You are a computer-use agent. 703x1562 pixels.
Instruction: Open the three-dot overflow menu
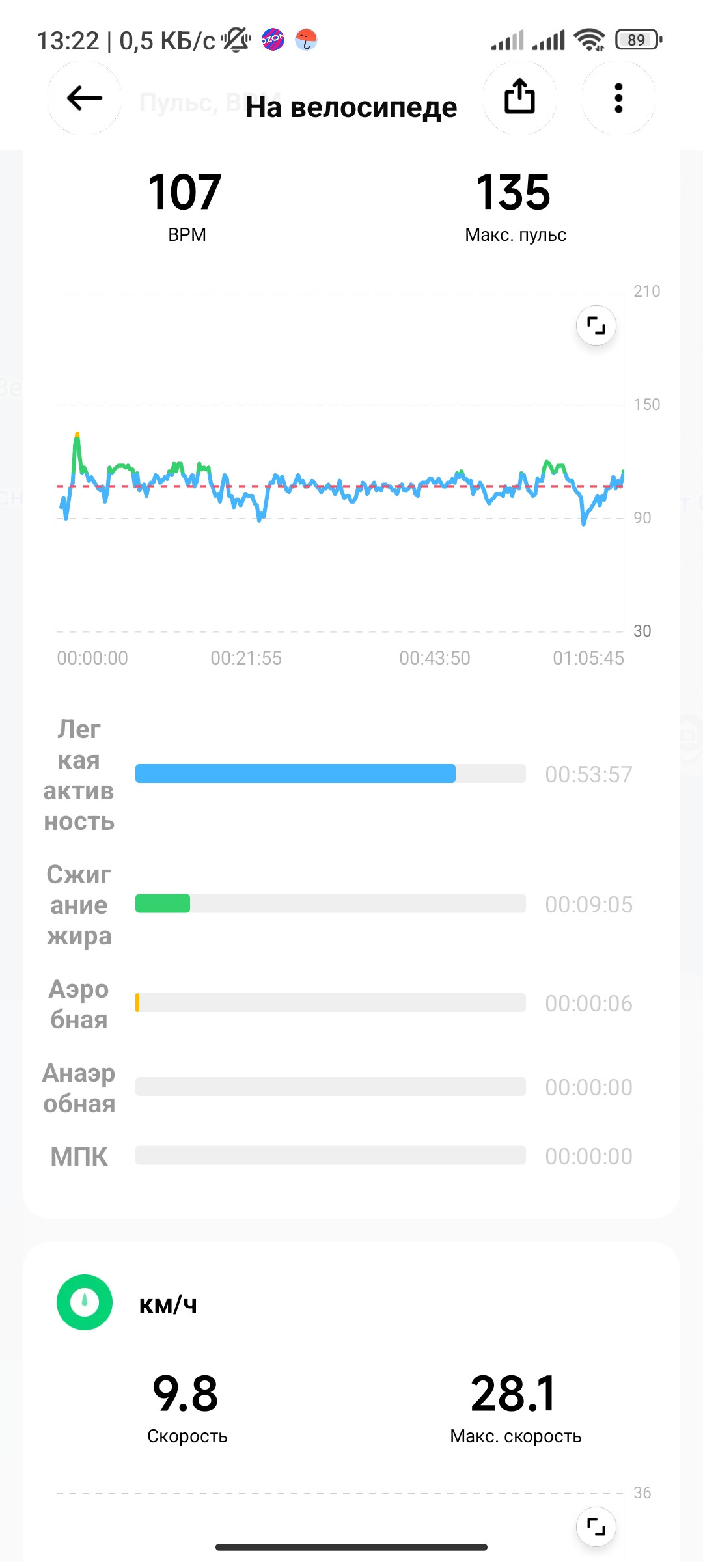[x=618, y=98]
